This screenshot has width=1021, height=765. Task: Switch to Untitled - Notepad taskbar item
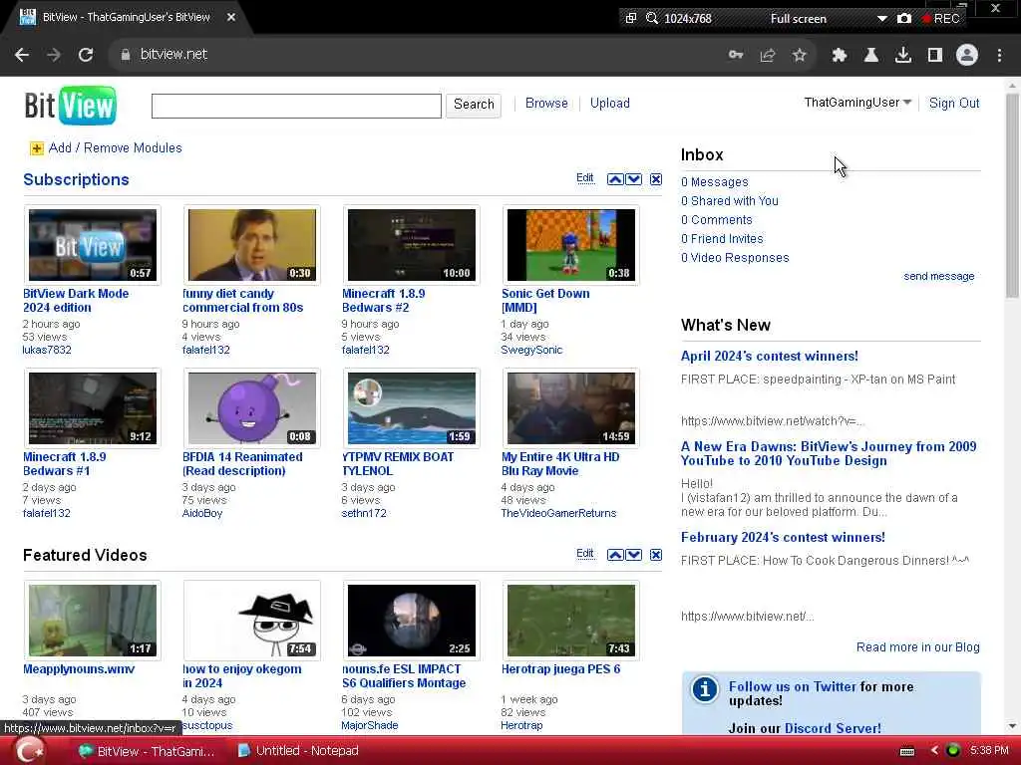298,751
